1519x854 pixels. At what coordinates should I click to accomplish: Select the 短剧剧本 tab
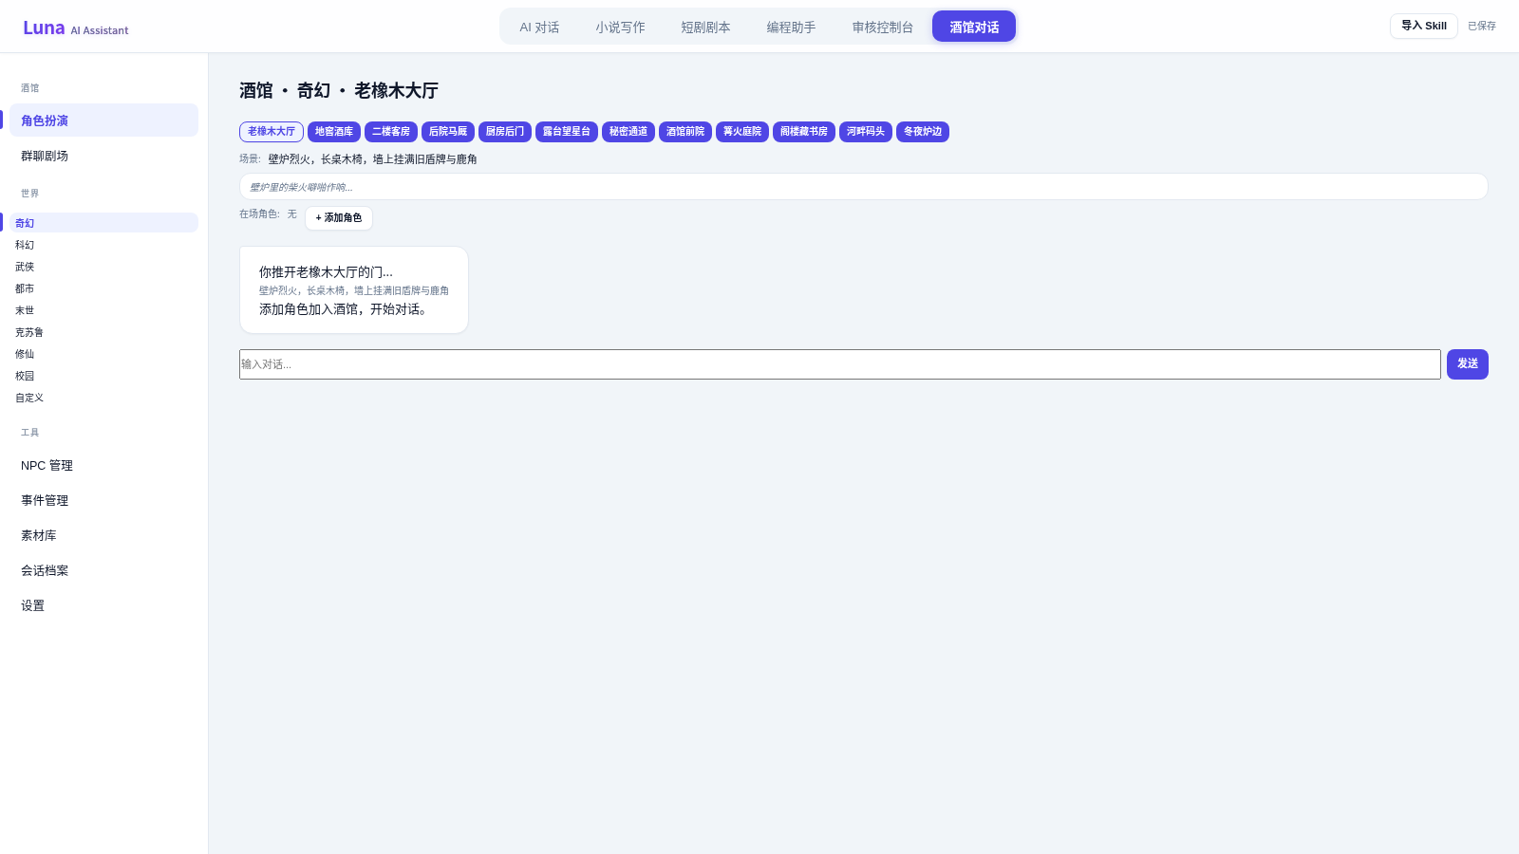click(x=705, y=27)
